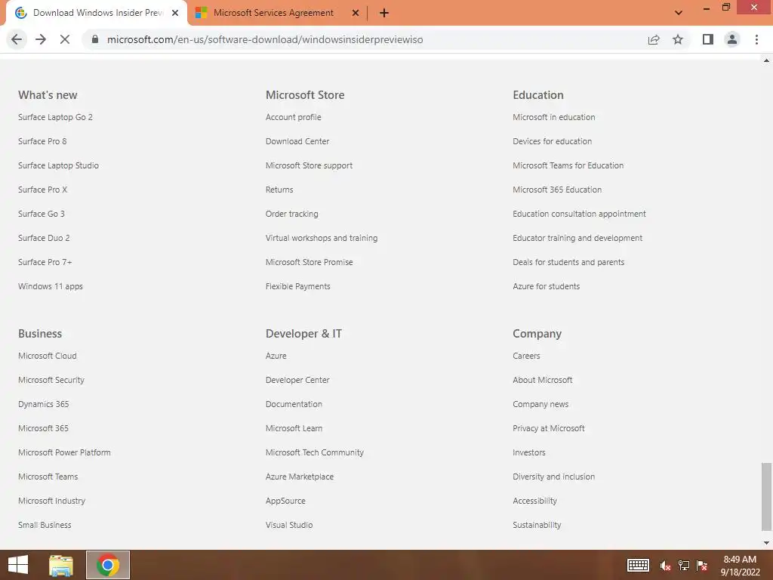Open the AppSource link
The height and width of the screenshot is (580, 773).
pos(285,501)
